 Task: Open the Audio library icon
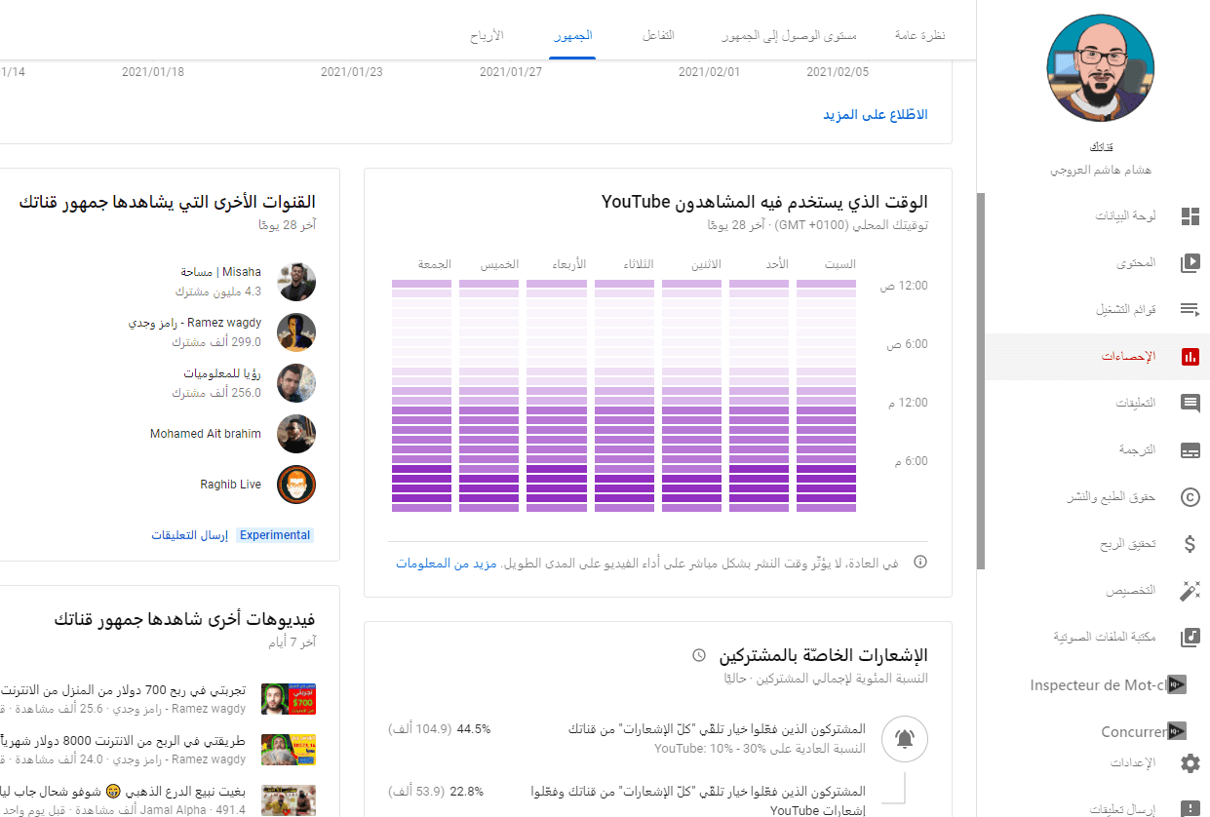(1190, 638)
